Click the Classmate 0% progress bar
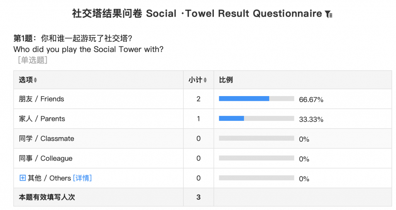This screenshot has height=210, width=396. point(256,138)
